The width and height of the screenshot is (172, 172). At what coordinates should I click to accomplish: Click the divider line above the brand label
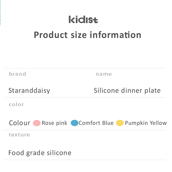(x=85, y=68)
